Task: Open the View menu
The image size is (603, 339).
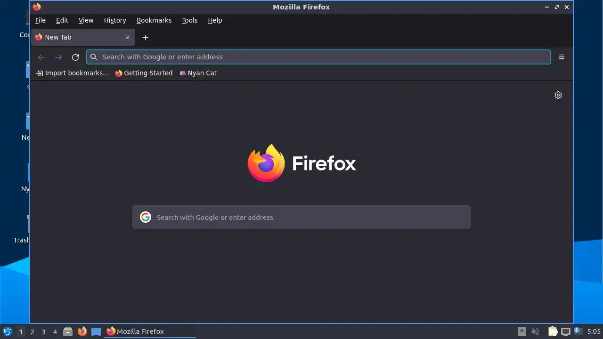Action: coord(86,20)
